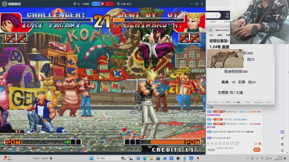Screen dimensions: 289x162
Task: Click the left player's health bar
Action: point(57,20)
